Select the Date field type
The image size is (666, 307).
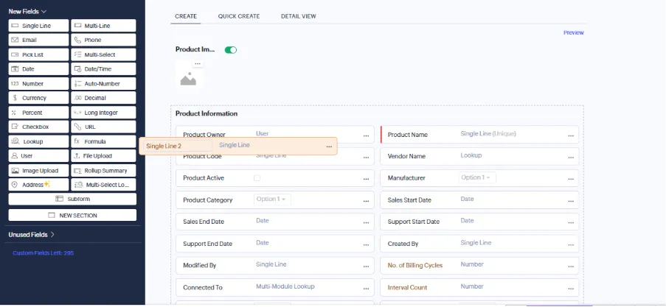(38, 68)
